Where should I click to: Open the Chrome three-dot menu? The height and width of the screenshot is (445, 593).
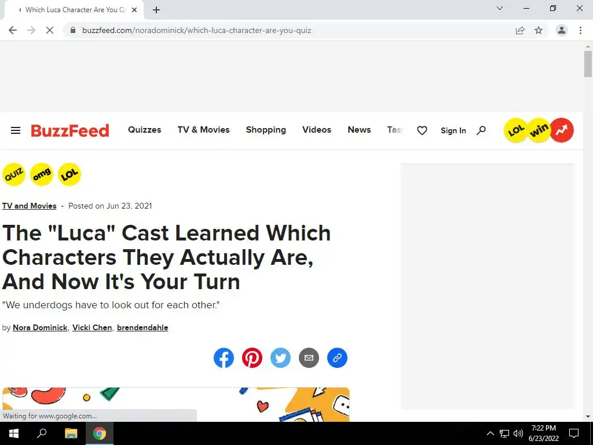(580, 30)
